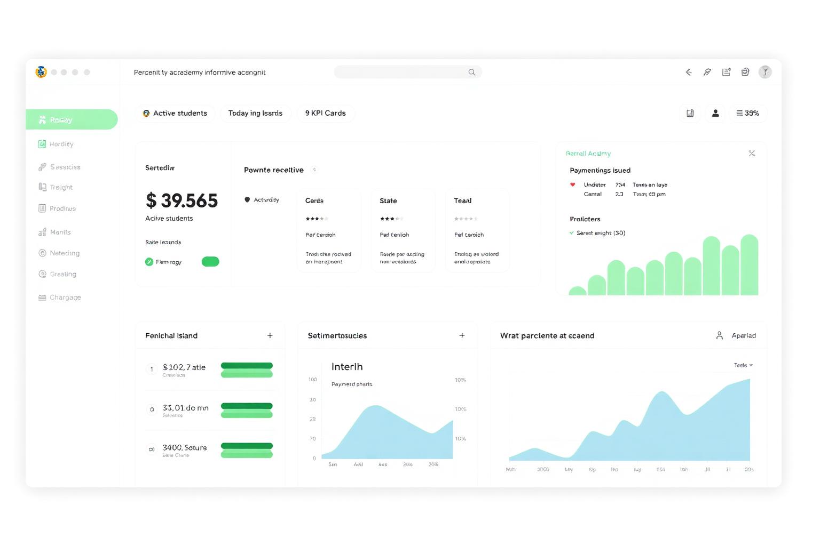Image resolution: width=820 pixels, height=546 pixels.
Task: Click the 3400, Soturs row text
Action: 185,447
